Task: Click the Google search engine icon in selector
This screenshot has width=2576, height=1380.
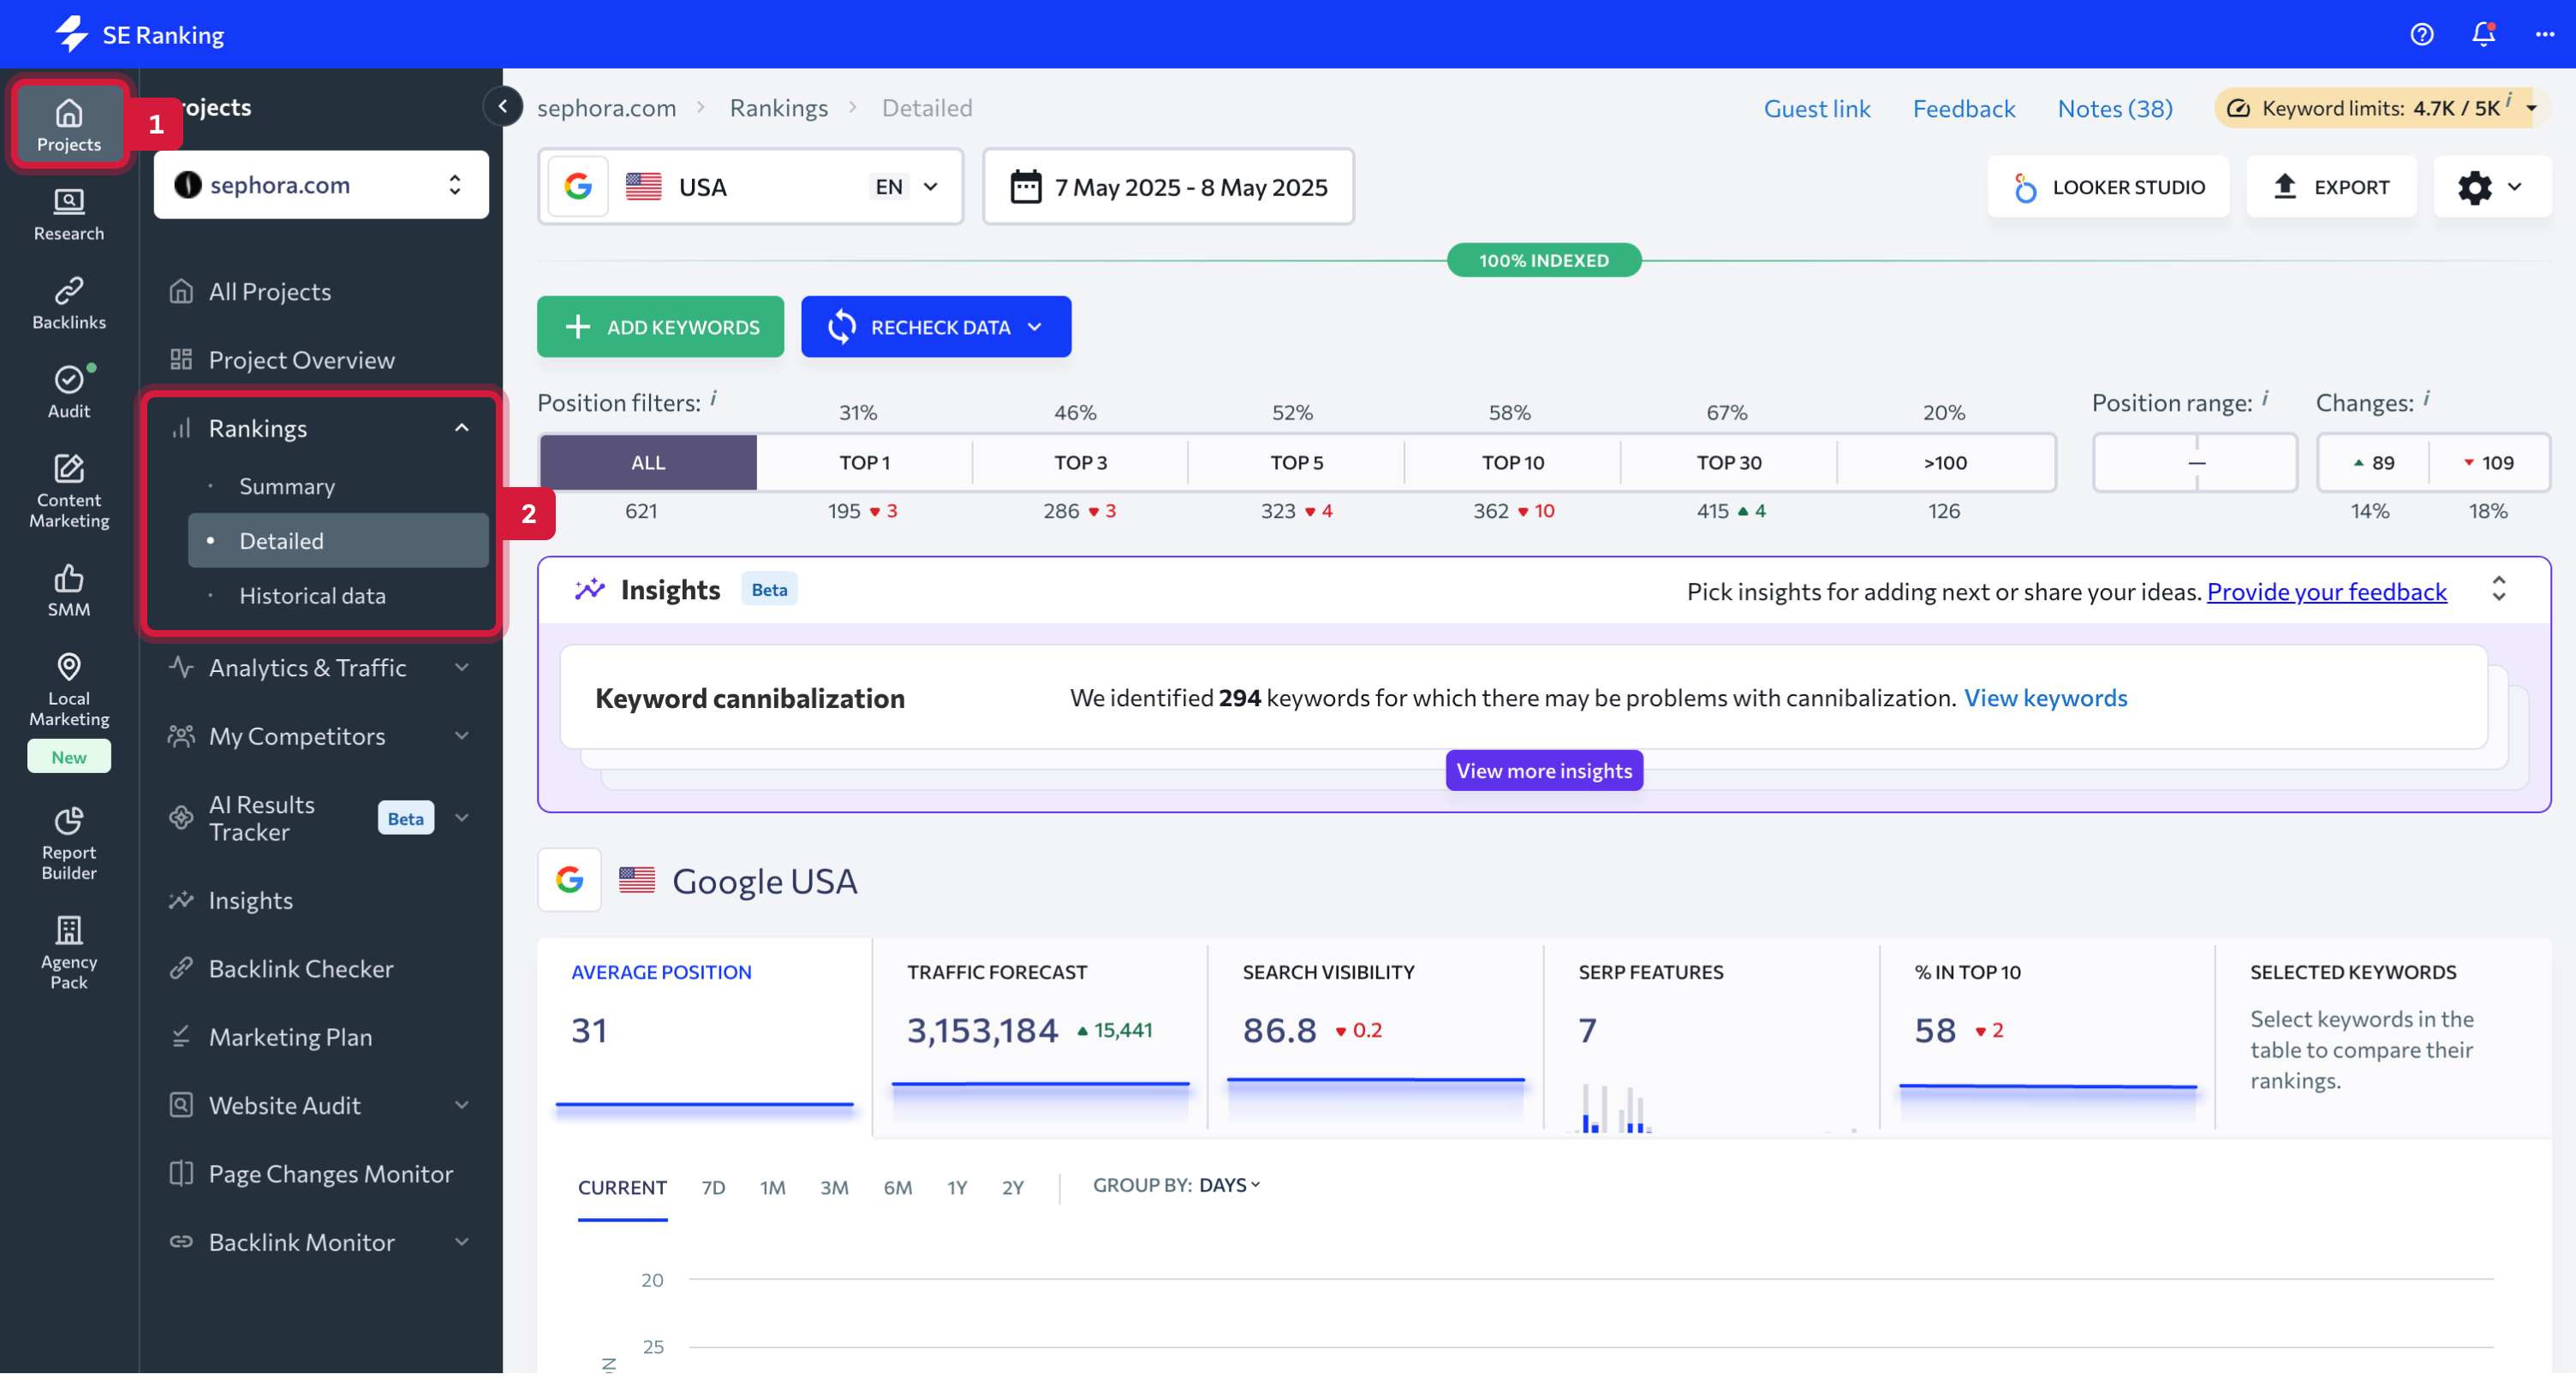Action: pyautogui.click(x=578, y=186)
